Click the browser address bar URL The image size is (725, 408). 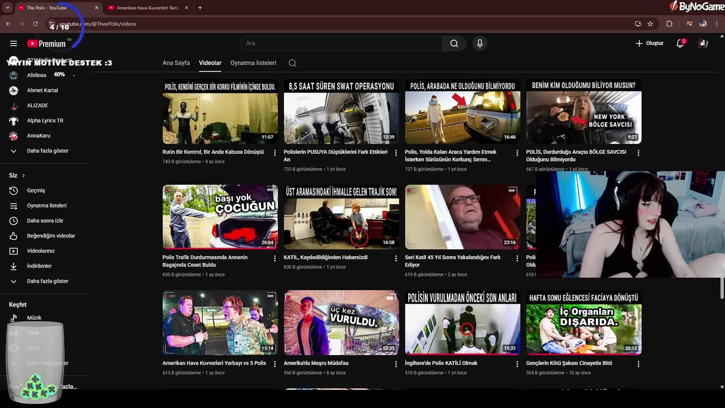click(97, 24)
